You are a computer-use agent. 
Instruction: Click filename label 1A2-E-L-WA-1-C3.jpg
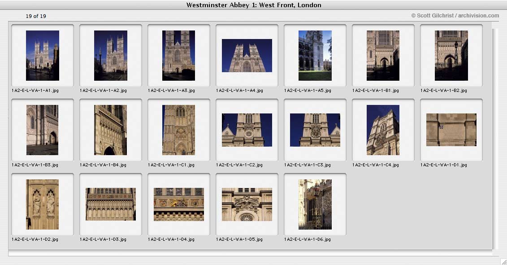coord(308,165)
